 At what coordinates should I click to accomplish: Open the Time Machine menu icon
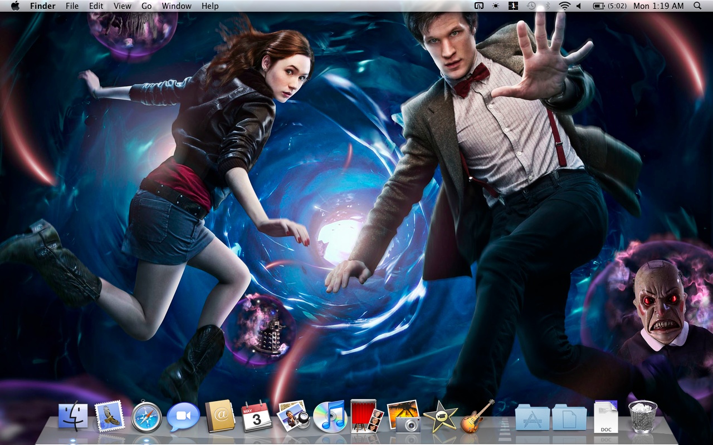531,6
